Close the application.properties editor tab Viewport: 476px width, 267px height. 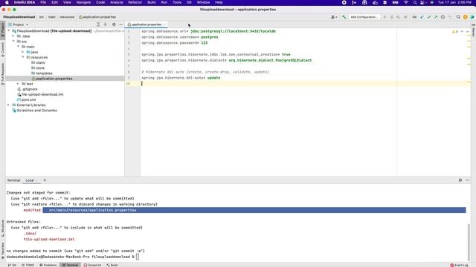(x=164, y=24)
